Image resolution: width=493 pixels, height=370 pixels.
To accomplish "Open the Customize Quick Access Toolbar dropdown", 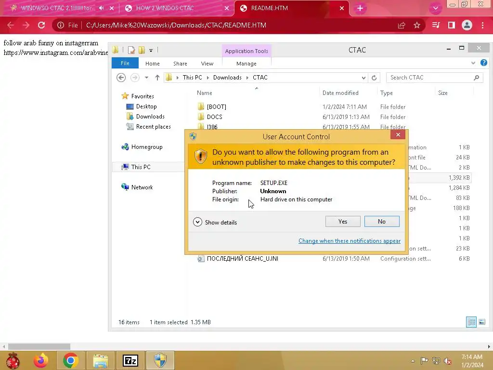I will 151,50.
